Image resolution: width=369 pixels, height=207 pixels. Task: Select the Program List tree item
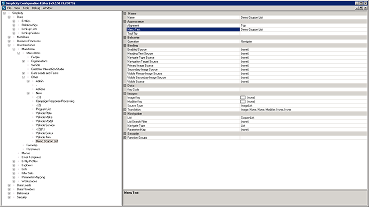pyautogui.click(x=43, y=109)
